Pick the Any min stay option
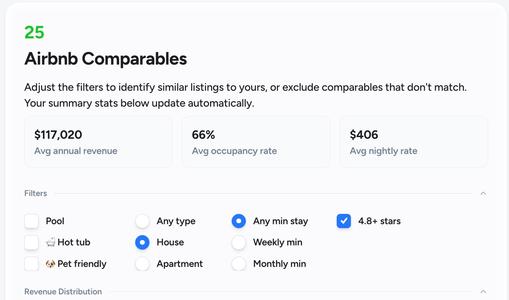Image resolution: width=509 pixels, height=300 pixels. (239, 221)
